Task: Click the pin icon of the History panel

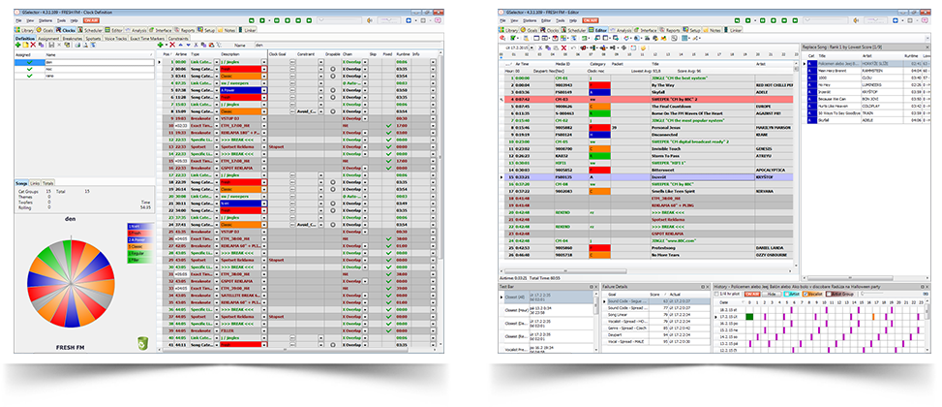Action: (x=923, y=287)
